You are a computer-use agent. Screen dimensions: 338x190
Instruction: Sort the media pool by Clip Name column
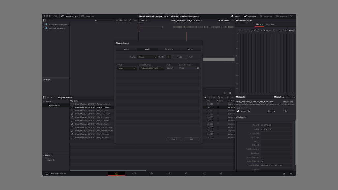click(x=74, y=101)
